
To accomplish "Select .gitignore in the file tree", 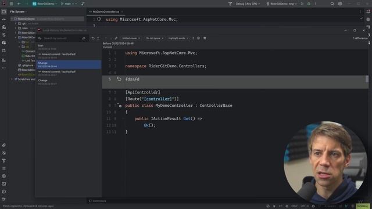I will [26, 65].
